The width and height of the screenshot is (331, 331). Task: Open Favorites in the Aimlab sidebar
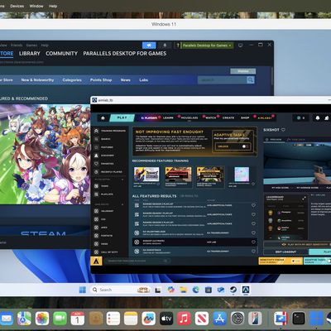[104, 164]
